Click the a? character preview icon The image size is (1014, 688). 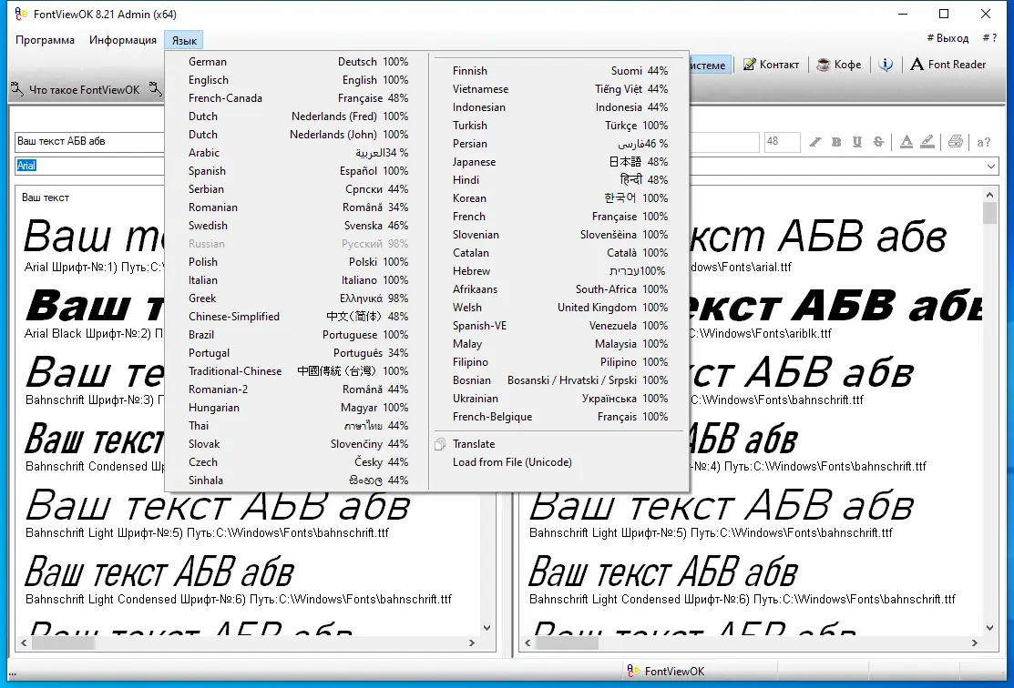click(984, 142)
